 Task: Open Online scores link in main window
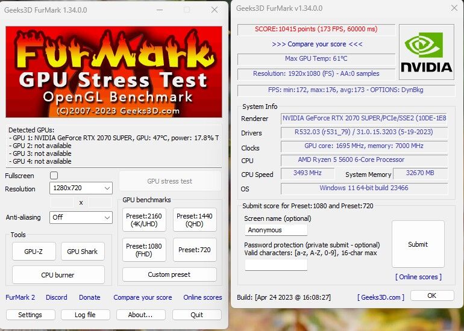pos(202,297)
